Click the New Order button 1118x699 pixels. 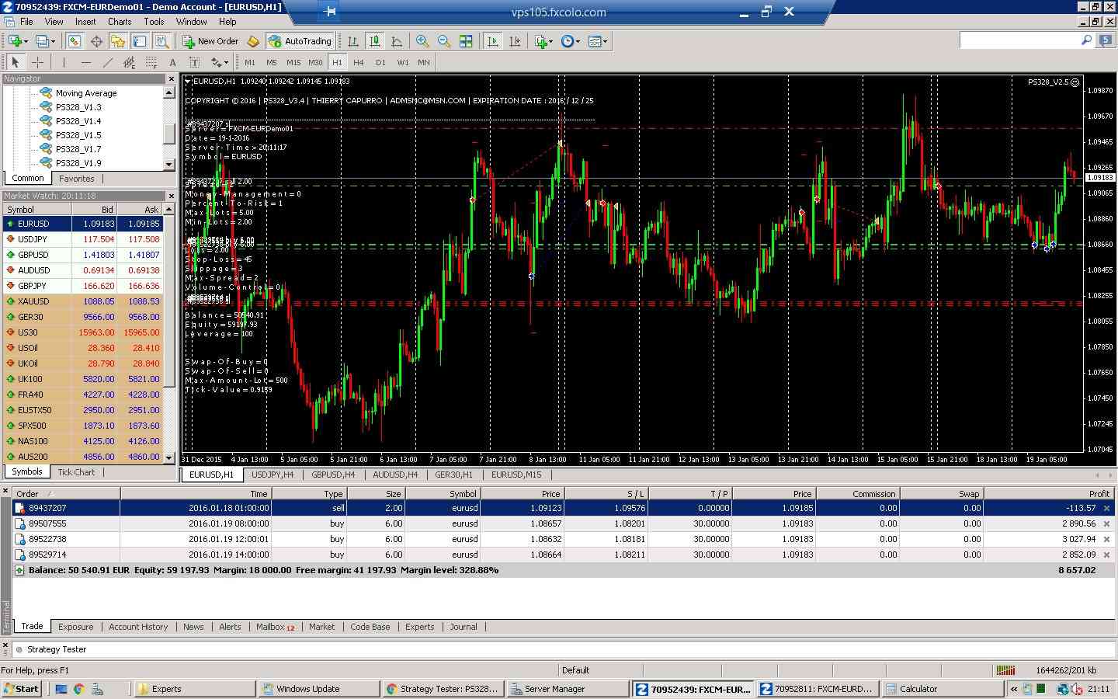click(210, 41)
